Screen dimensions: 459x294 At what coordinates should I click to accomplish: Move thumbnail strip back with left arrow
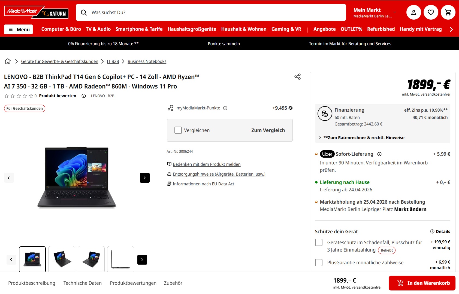click(11, 260)
